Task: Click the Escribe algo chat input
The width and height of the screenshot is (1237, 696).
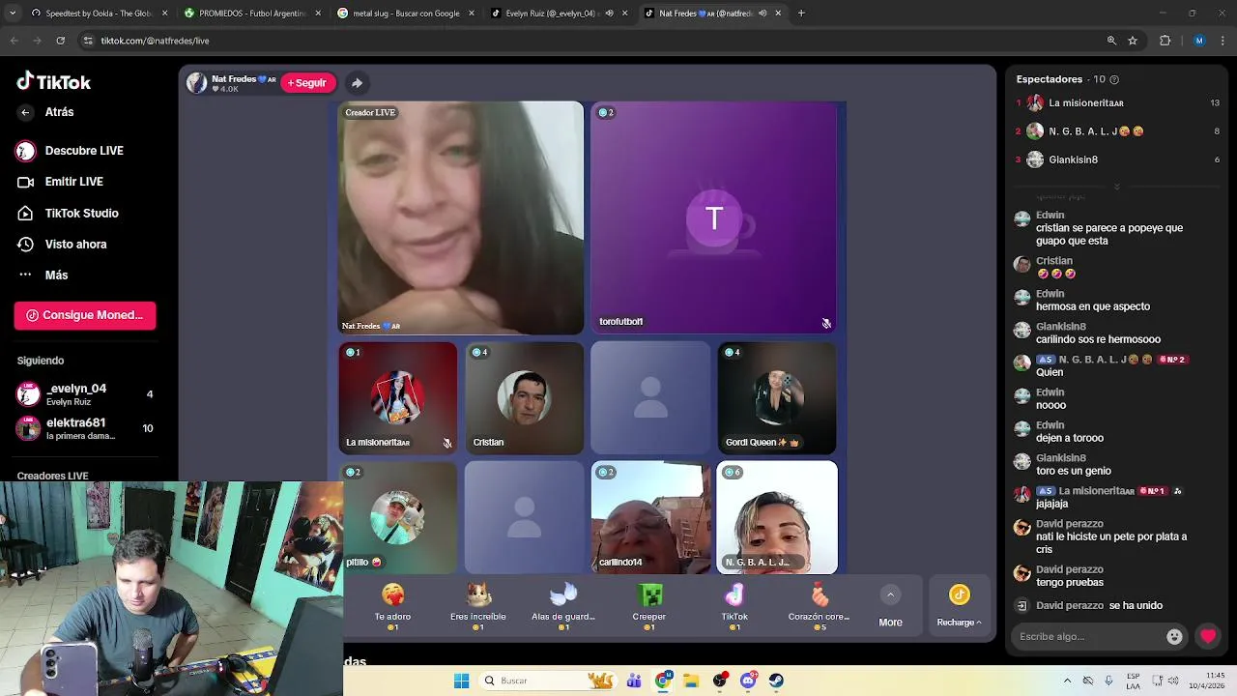Action: (x=1090, y=636)
